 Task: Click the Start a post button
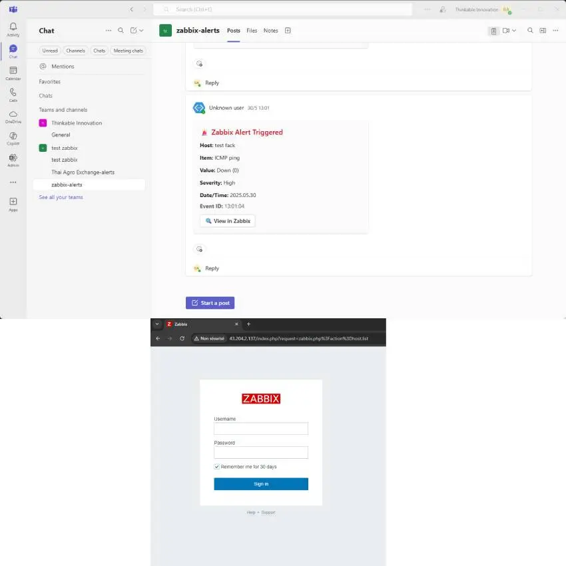(x=210, y=303)
